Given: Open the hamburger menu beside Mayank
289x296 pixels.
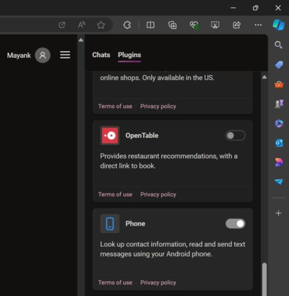Looking at the screenshot, I should tap(65, 55).
